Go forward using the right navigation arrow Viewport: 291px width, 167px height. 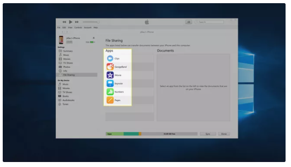click(x=67, y=32)
